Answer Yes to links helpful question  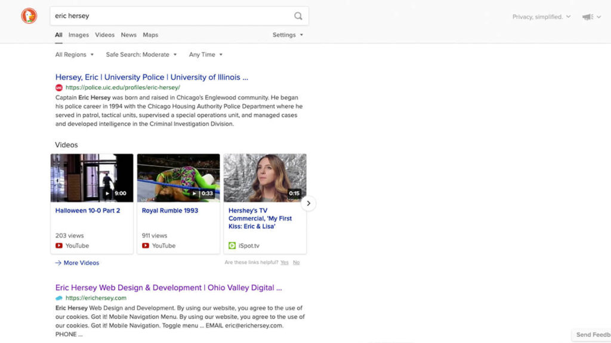(285, 263)
